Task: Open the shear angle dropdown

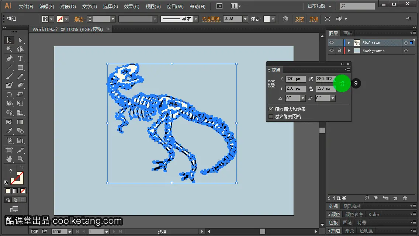Action: pyautogui.click(x=333, y=98)
